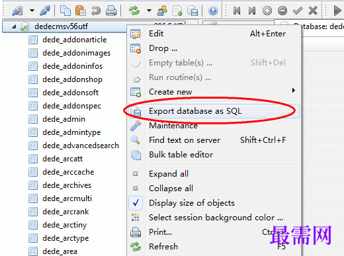The width and height of the screenshot is (344, 256).
Task: Select the dede_arccache table
Action: point(68,172)
